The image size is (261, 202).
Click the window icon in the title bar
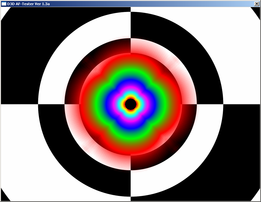tap(4, 4)
